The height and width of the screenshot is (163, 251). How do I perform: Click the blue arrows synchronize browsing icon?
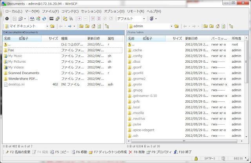tap(44, 19)
